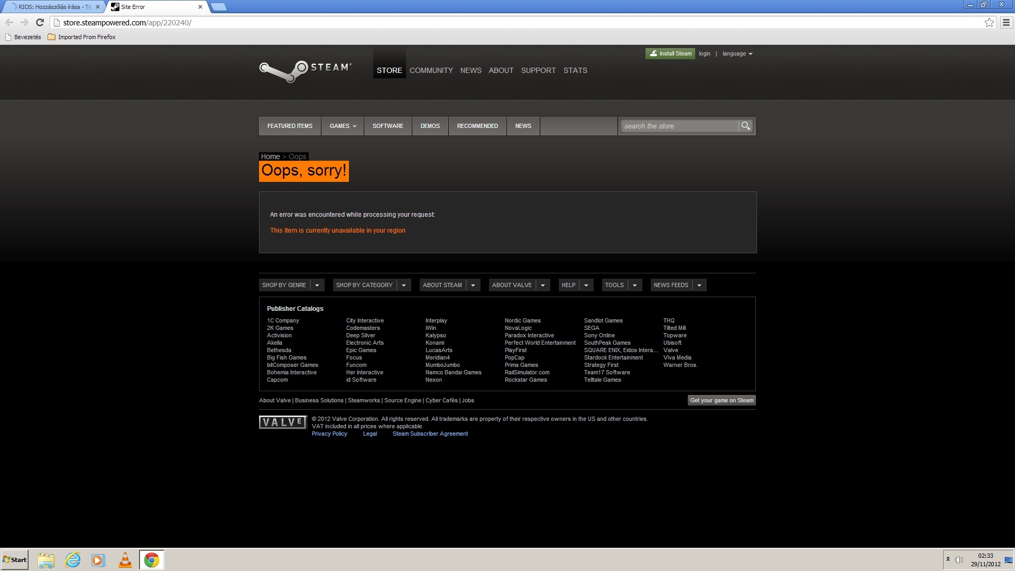This screenshot has height=571, width=1015.
Task: Expand the ABOUT VALVE dropdown arrow
Action: 543,285
